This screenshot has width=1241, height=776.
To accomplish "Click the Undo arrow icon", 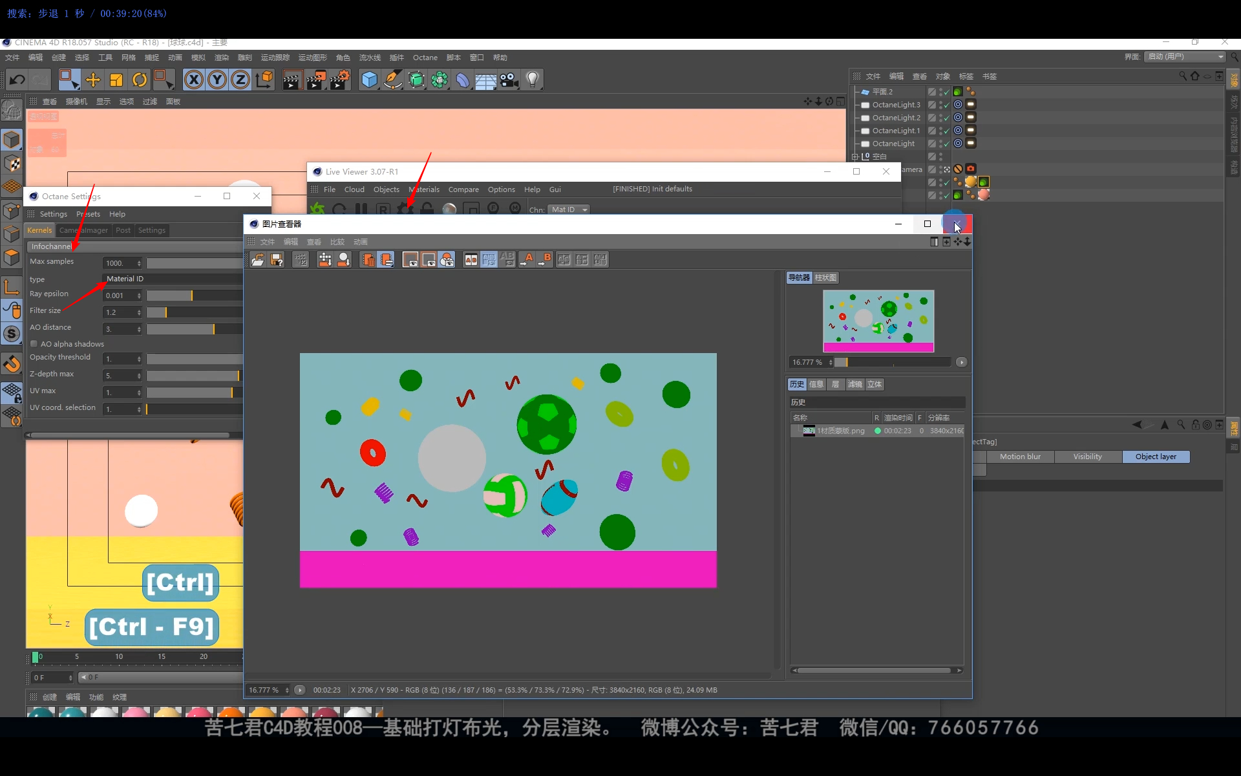I will [17, 80].
